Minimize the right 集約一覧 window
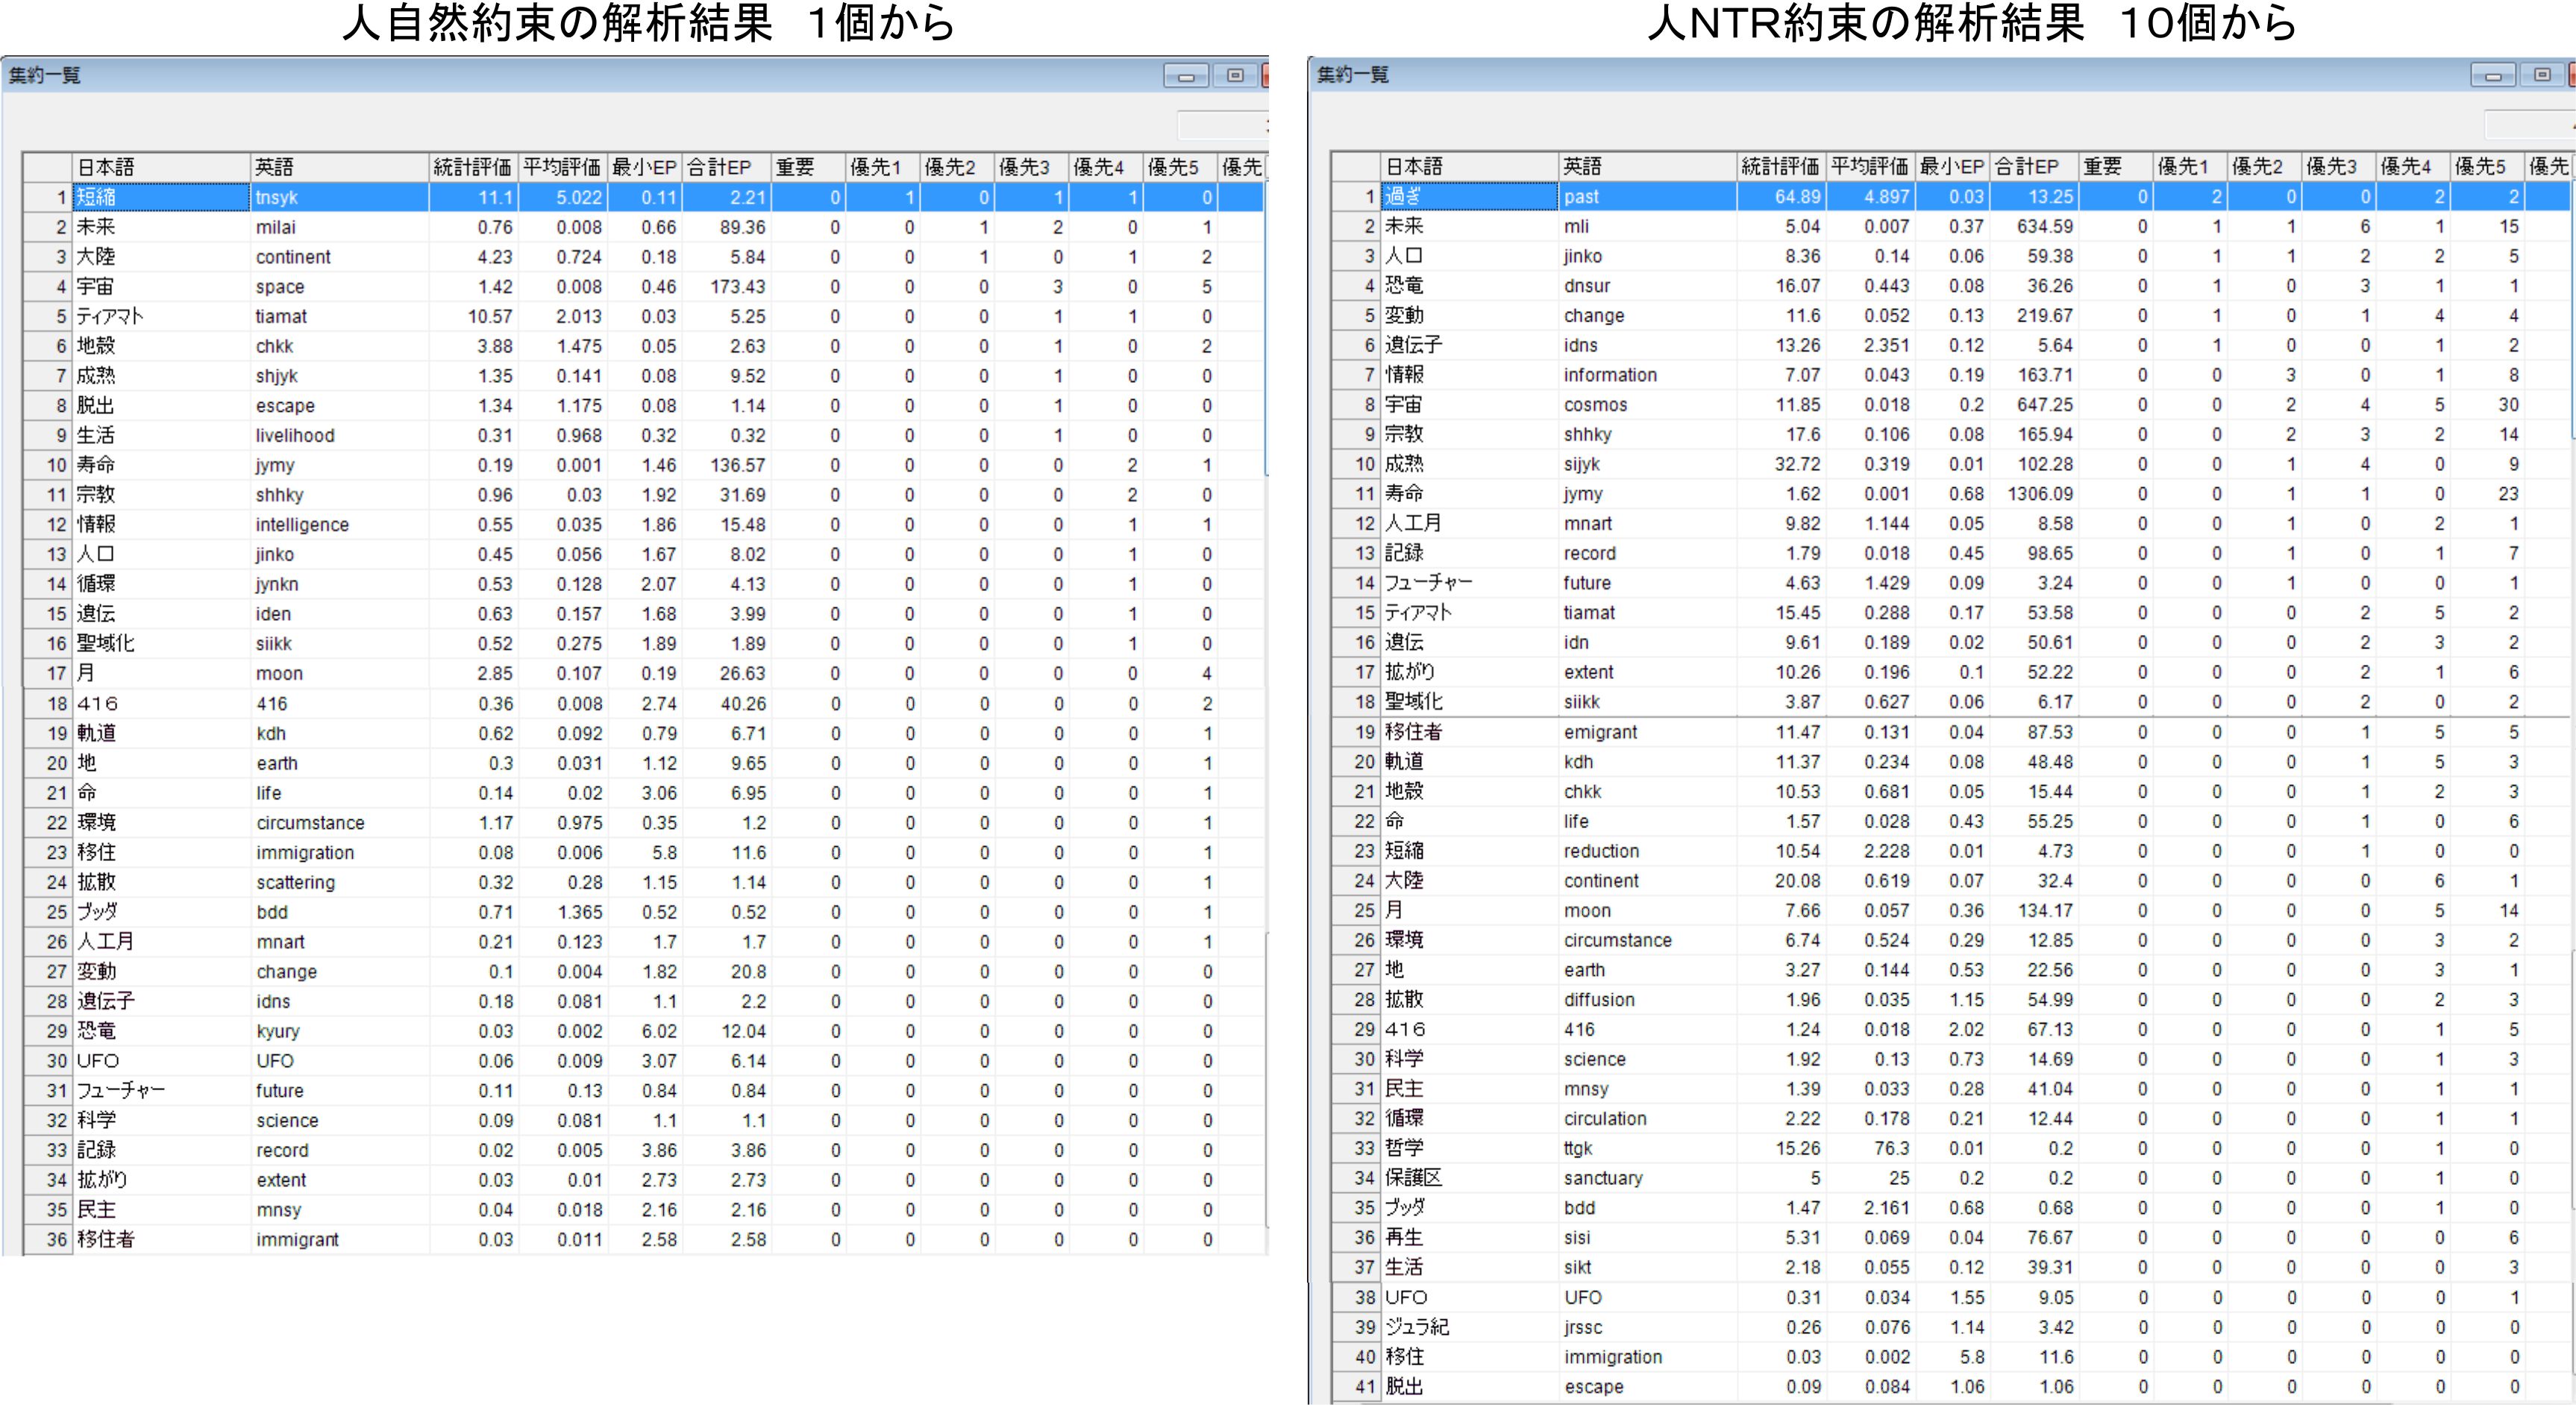Image resolution: width=2576 pixels, height=1405 pixels. pyautogui.click(x=2493, y=76)
